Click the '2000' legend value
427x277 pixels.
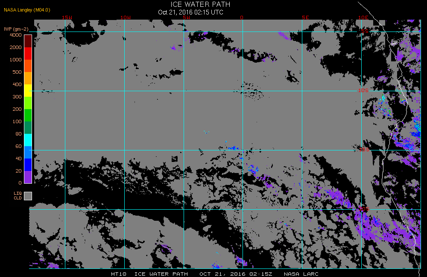[x=15, y=47]
